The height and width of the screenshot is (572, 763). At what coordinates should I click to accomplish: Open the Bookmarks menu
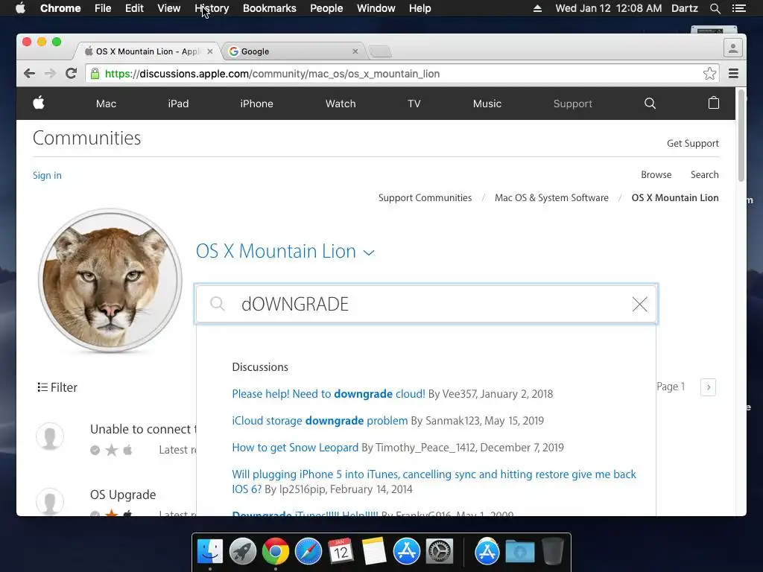point(270,8)
